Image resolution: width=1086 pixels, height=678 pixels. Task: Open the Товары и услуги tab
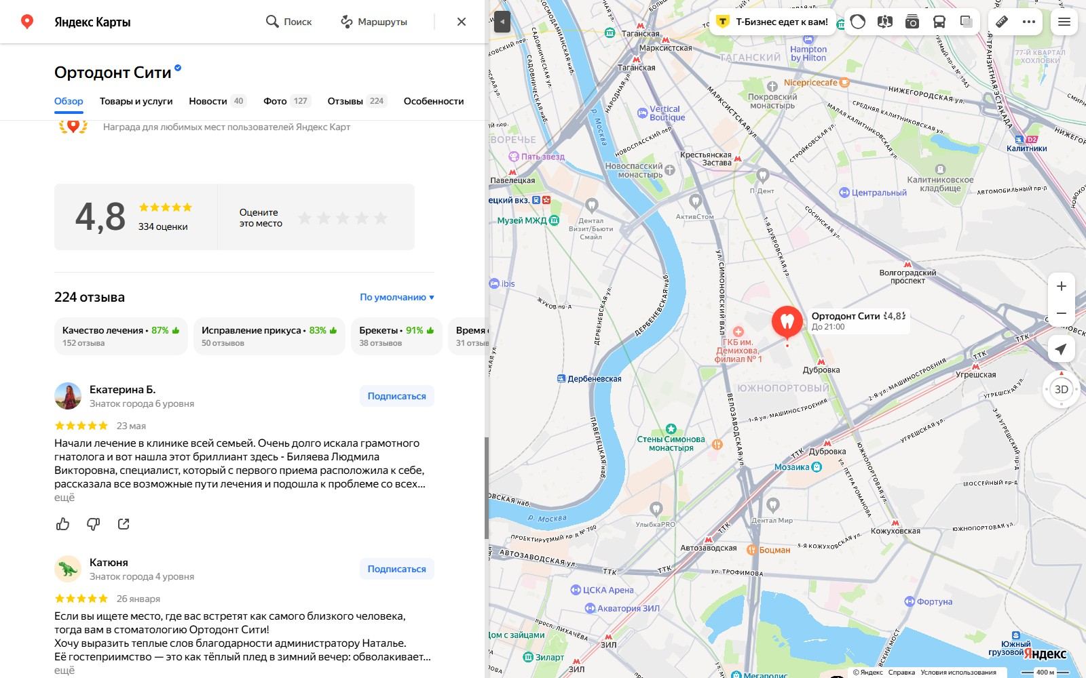click(136, 101)
